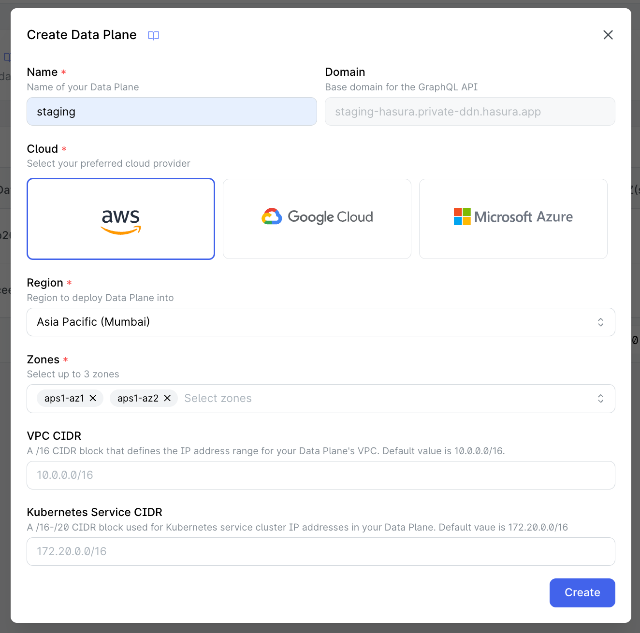Click the Create Data Plane dialog title

pos(82,35)
